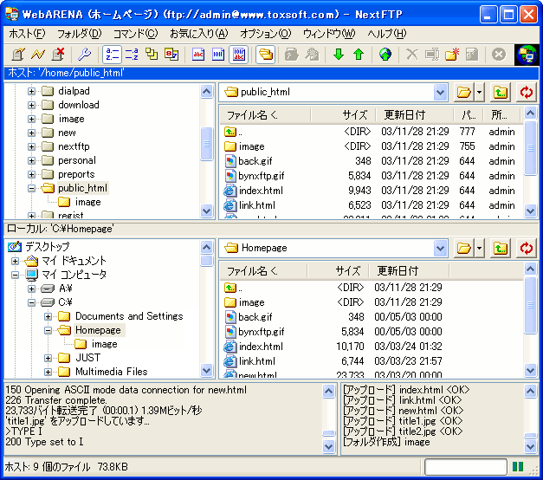Expand the dialpad folder in host tree
The width and height of the screenshot is (543, 480).
click(x=31, y=91)
